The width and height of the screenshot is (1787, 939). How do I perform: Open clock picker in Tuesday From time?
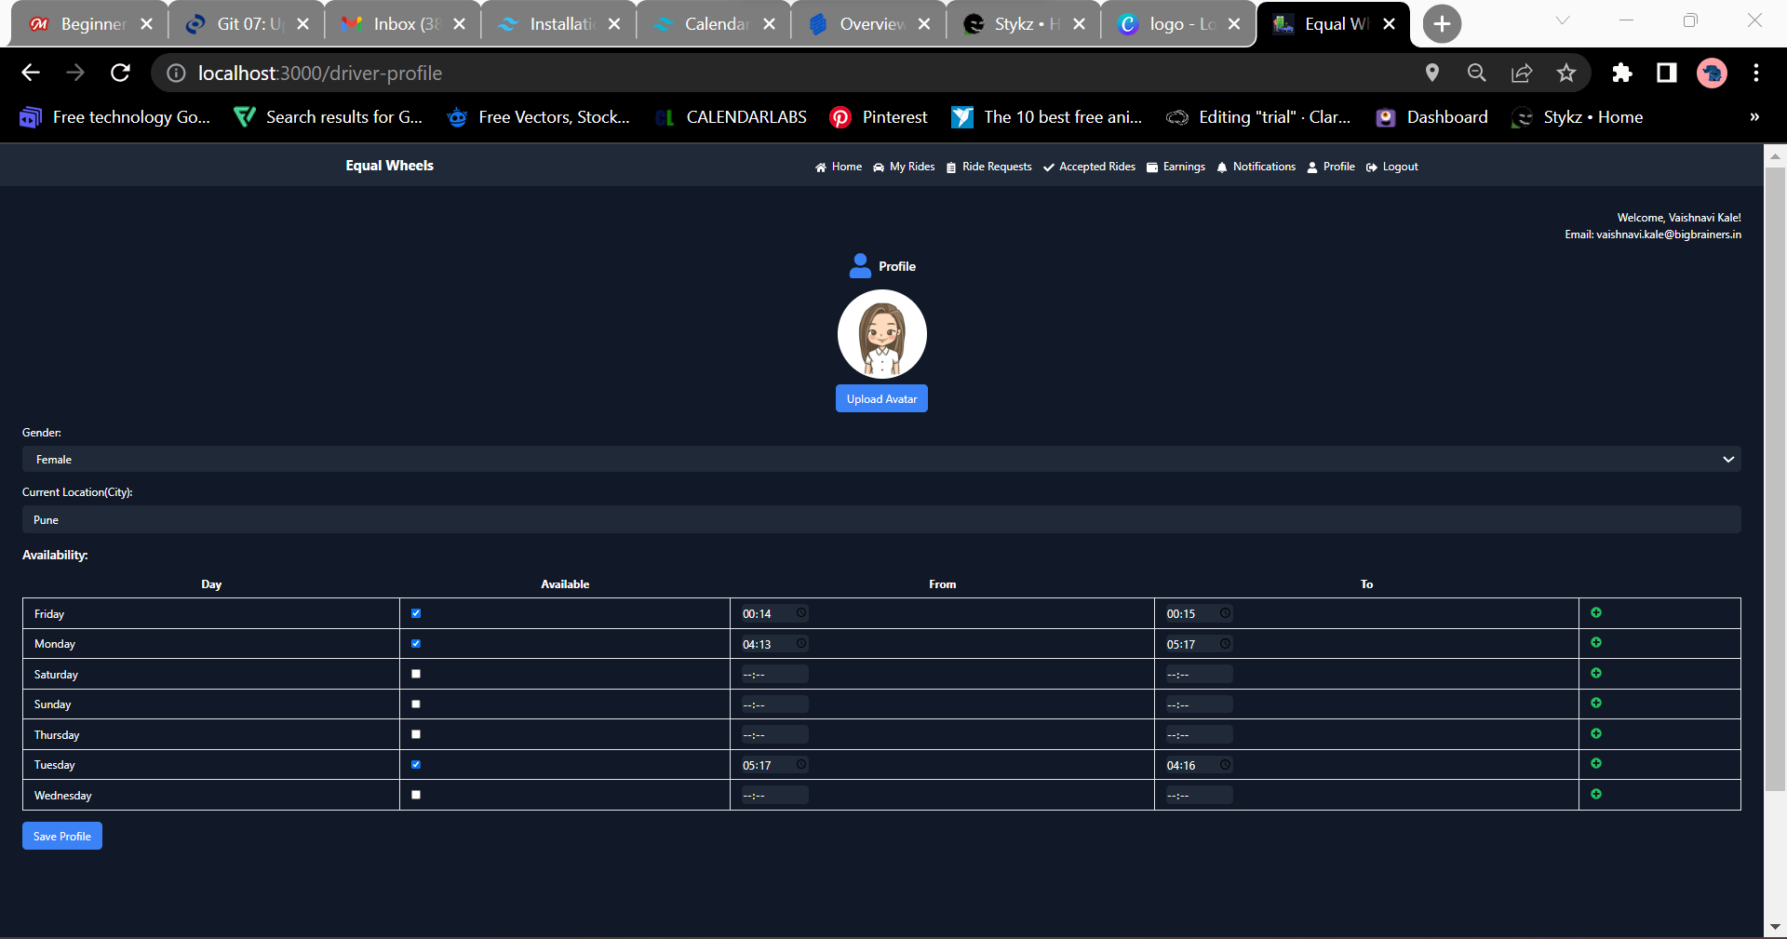click(x=801, y=765)
